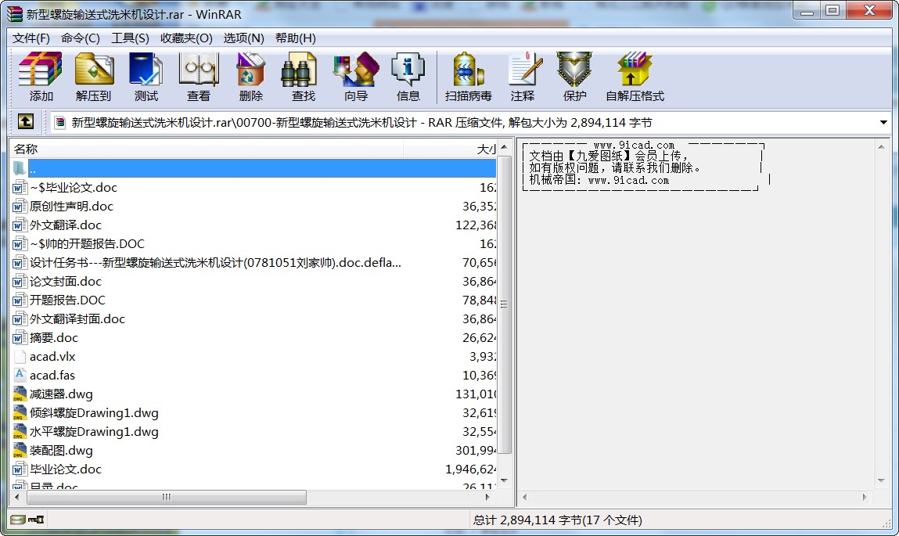Viewport: 899px width, 536px height.
Task: Click the Word icon of 原创性声明.doc
Action: click(20, 207)
